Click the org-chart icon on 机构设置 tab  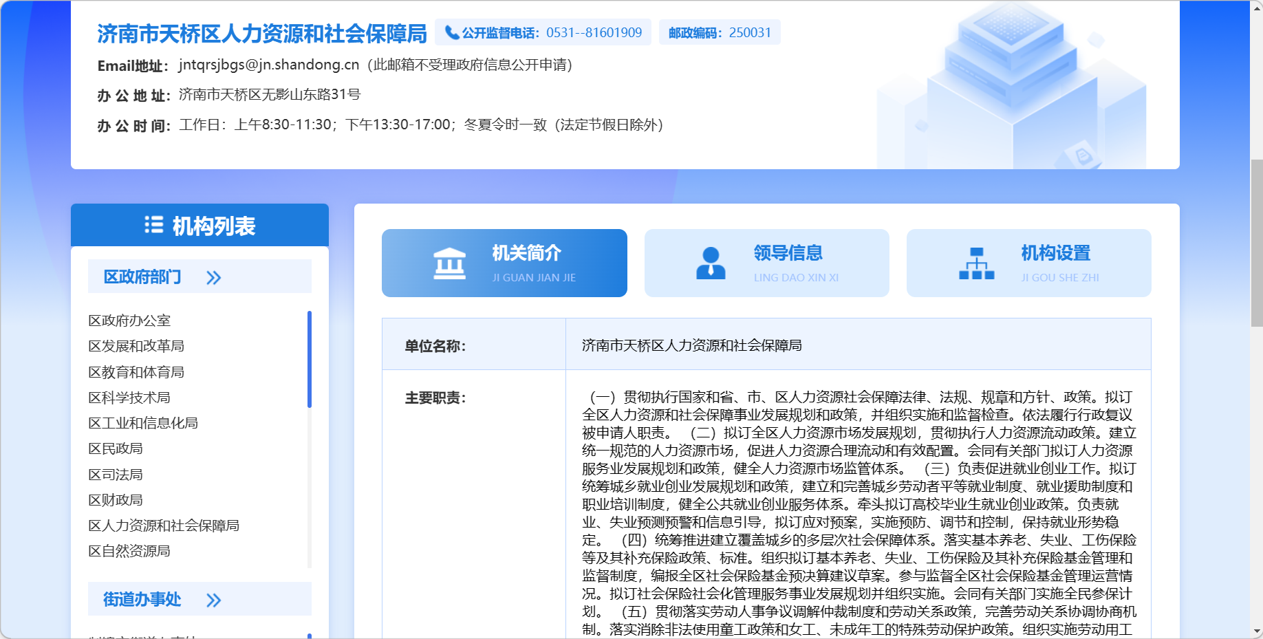point(976,263)
